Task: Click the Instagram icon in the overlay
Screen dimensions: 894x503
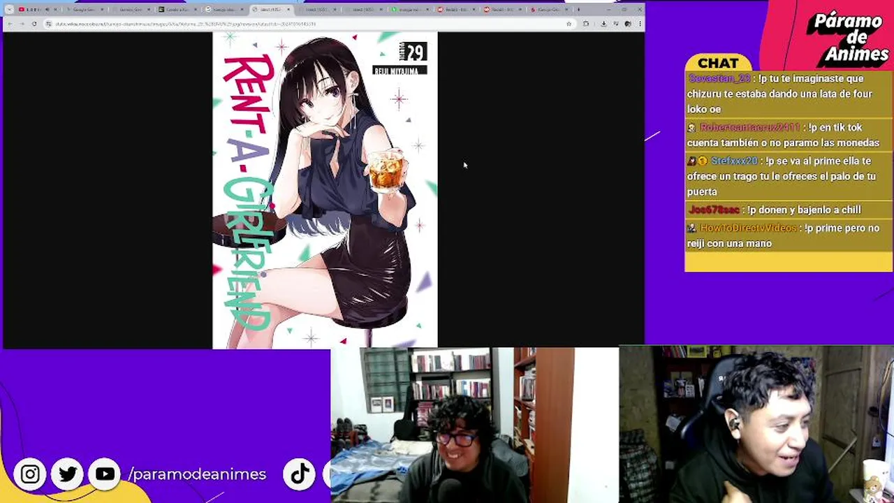Action: 30,474
